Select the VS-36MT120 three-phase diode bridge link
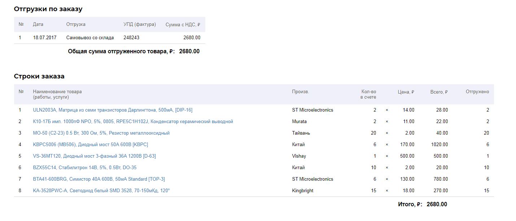 point(94,156)
